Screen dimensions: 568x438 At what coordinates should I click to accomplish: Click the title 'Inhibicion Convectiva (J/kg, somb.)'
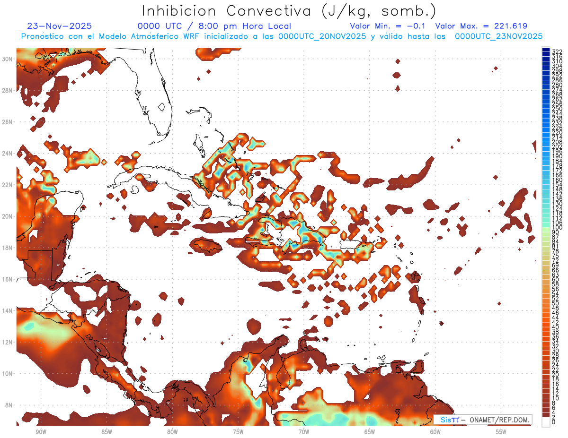coord(289,11)
